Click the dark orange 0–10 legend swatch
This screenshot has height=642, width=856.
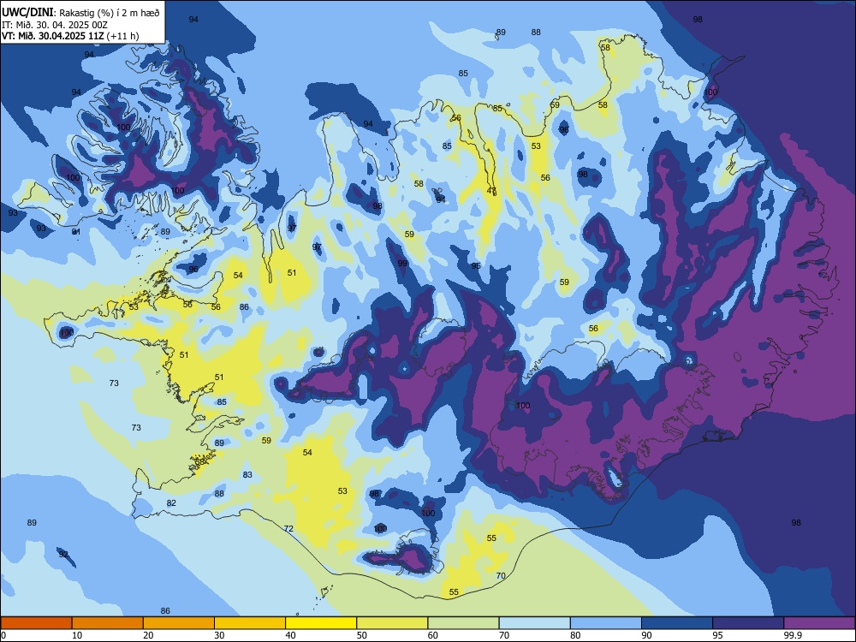pos(36,623)
